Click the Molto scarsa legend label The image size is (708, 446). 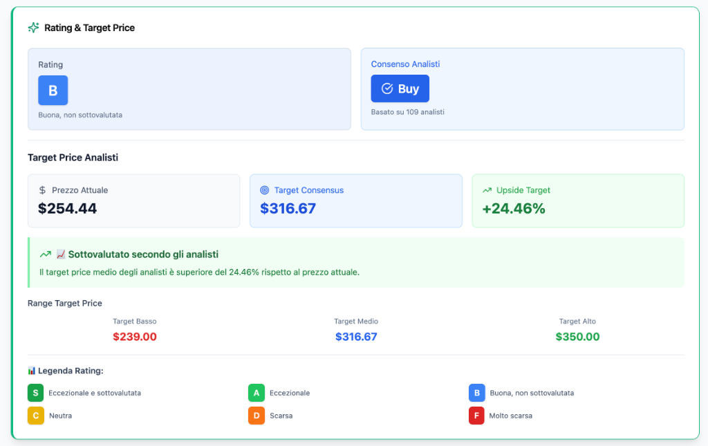tap(511, 416)
